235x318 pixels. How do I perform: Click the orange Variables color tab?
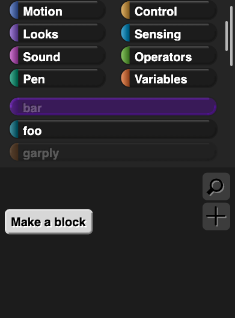coord(126,79)
